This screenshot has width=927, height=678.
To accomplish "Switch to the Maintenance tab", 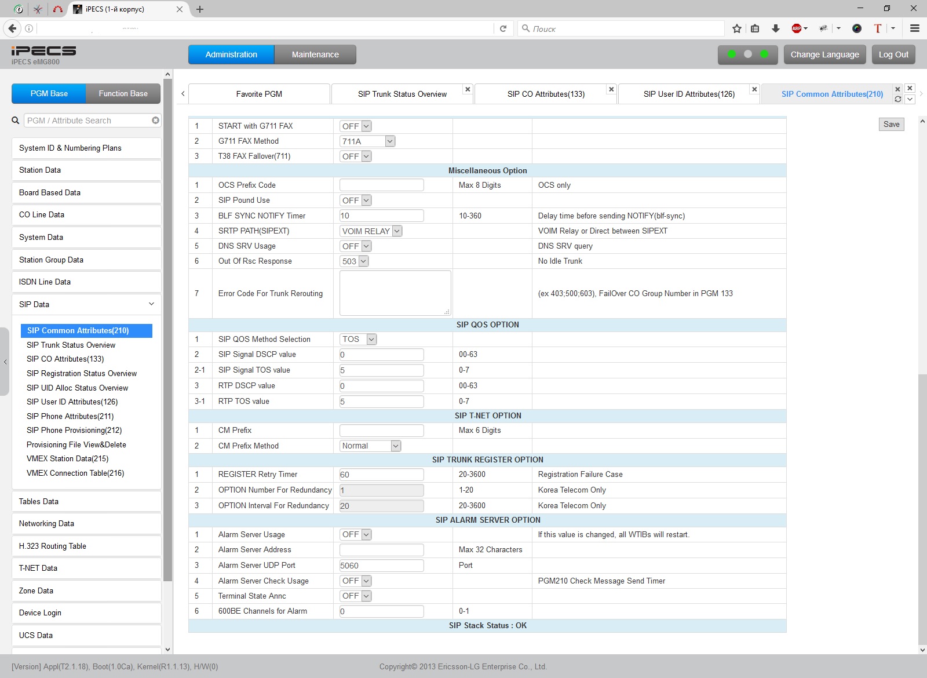I will click(x=315, y=54).
